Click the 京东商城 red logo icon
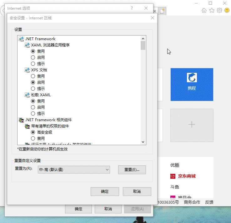Image resolution: width=231 pixels, height=223 pixels. (x=173, y=176)
